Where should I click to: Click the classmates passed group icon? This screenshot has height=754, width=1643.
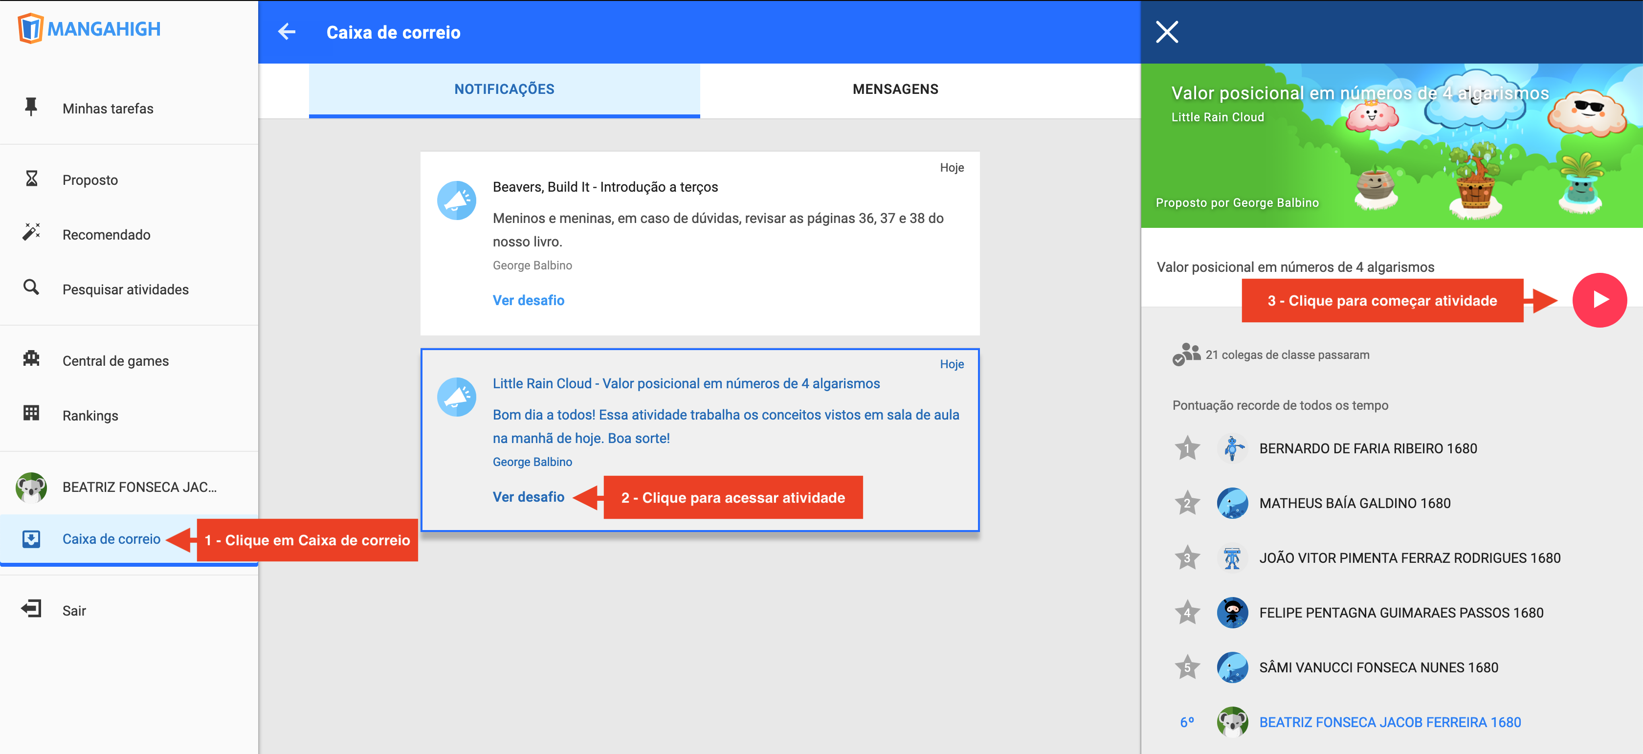coord(1186,354)
